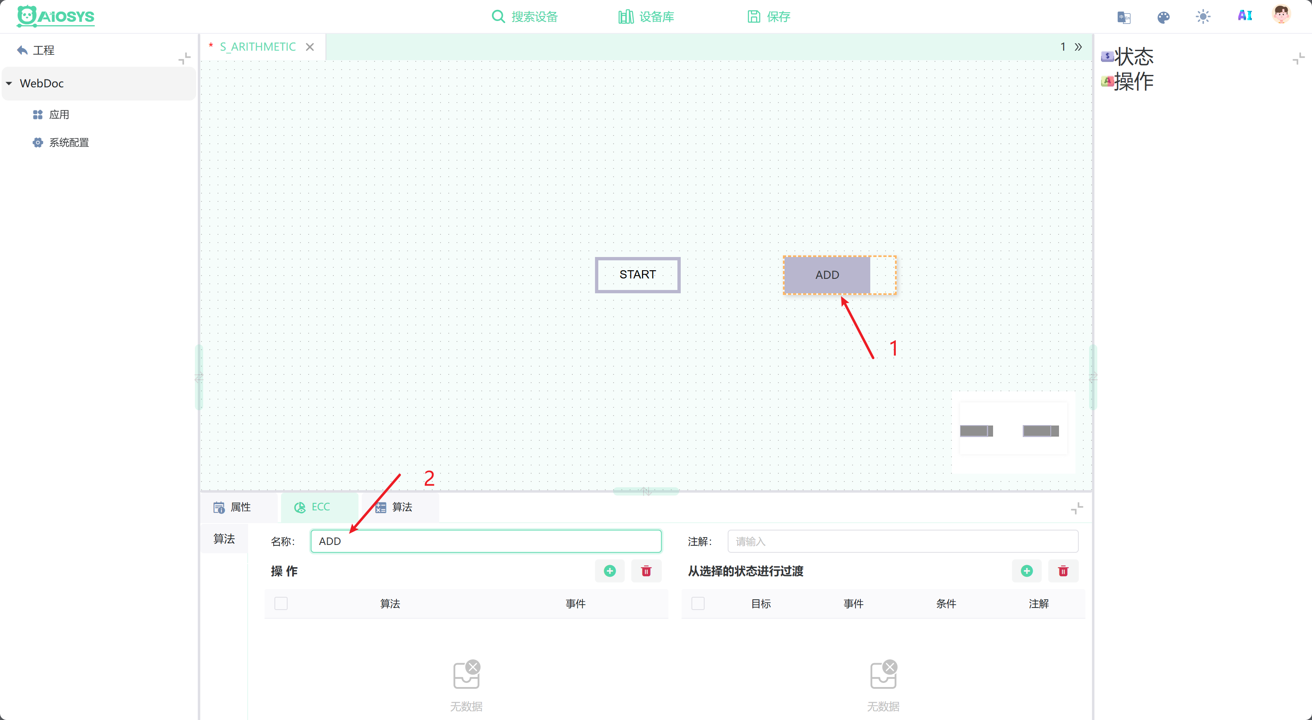Click the 条件 column header
1312x720 pixels.
click(x=946, y=603)
